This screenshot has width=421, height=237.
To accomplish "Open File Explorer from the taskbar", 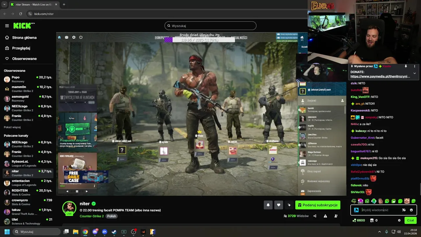I will click(x=76, y=232).
